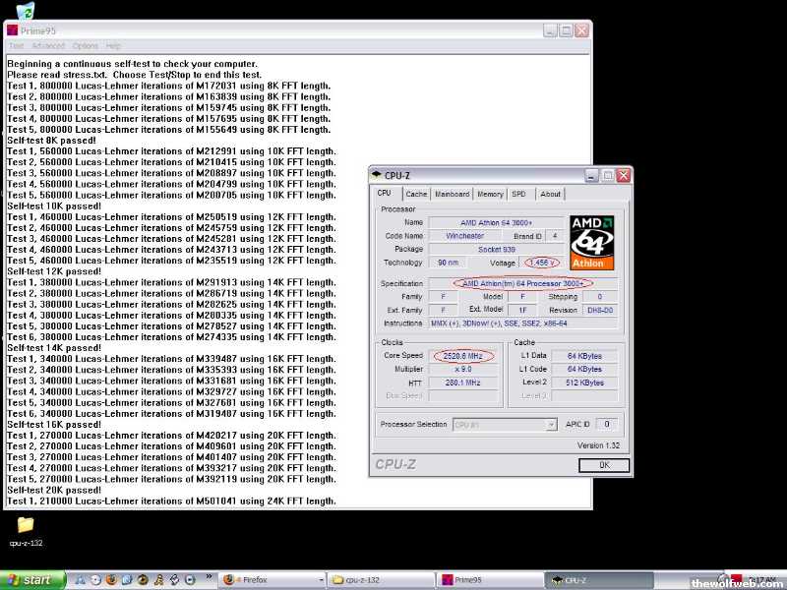Expand the Processor Selection dropdown
787x590 pixels.
[551, 425]
